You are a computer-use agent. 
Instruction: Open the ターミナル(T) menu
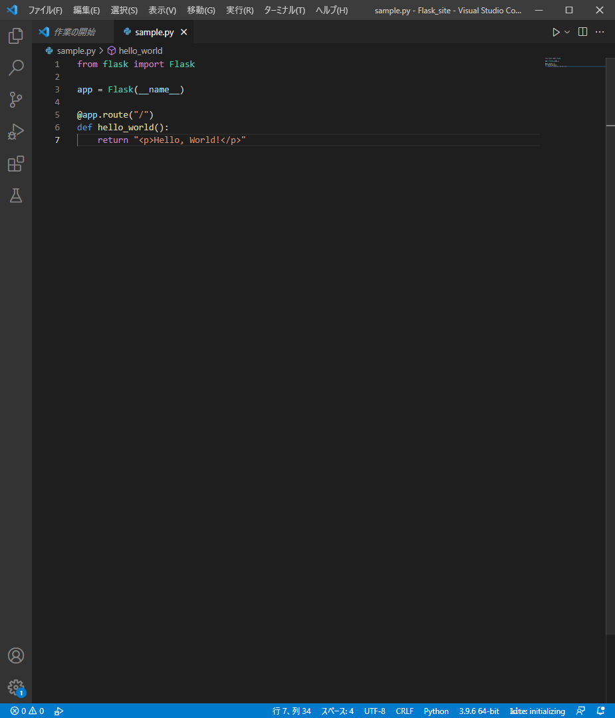(285, 10)
